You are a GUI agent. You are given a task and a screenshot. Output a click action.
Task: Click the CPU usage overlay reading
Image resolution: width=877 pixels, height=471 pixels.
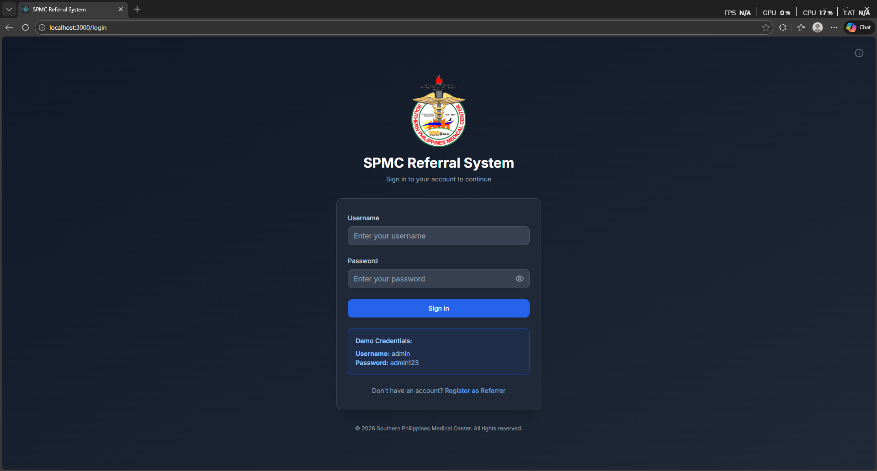[x=818, y=13]
